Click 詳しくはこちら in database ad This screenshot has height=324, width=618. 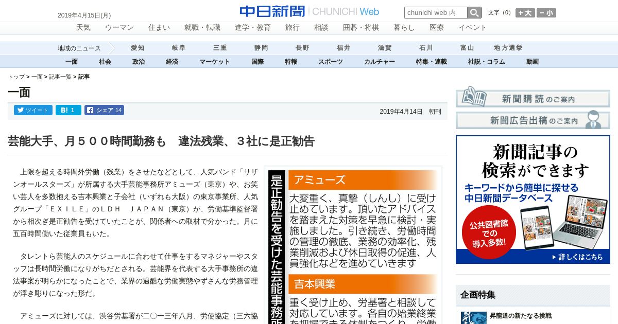click(x=577, y=257)
